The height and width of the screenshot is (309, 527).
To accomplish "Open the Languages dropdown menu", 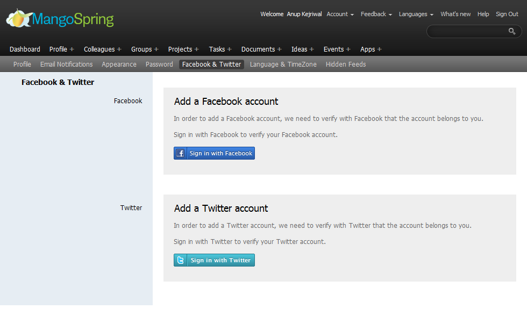I will pyautogui.click(x=416, y=14).
